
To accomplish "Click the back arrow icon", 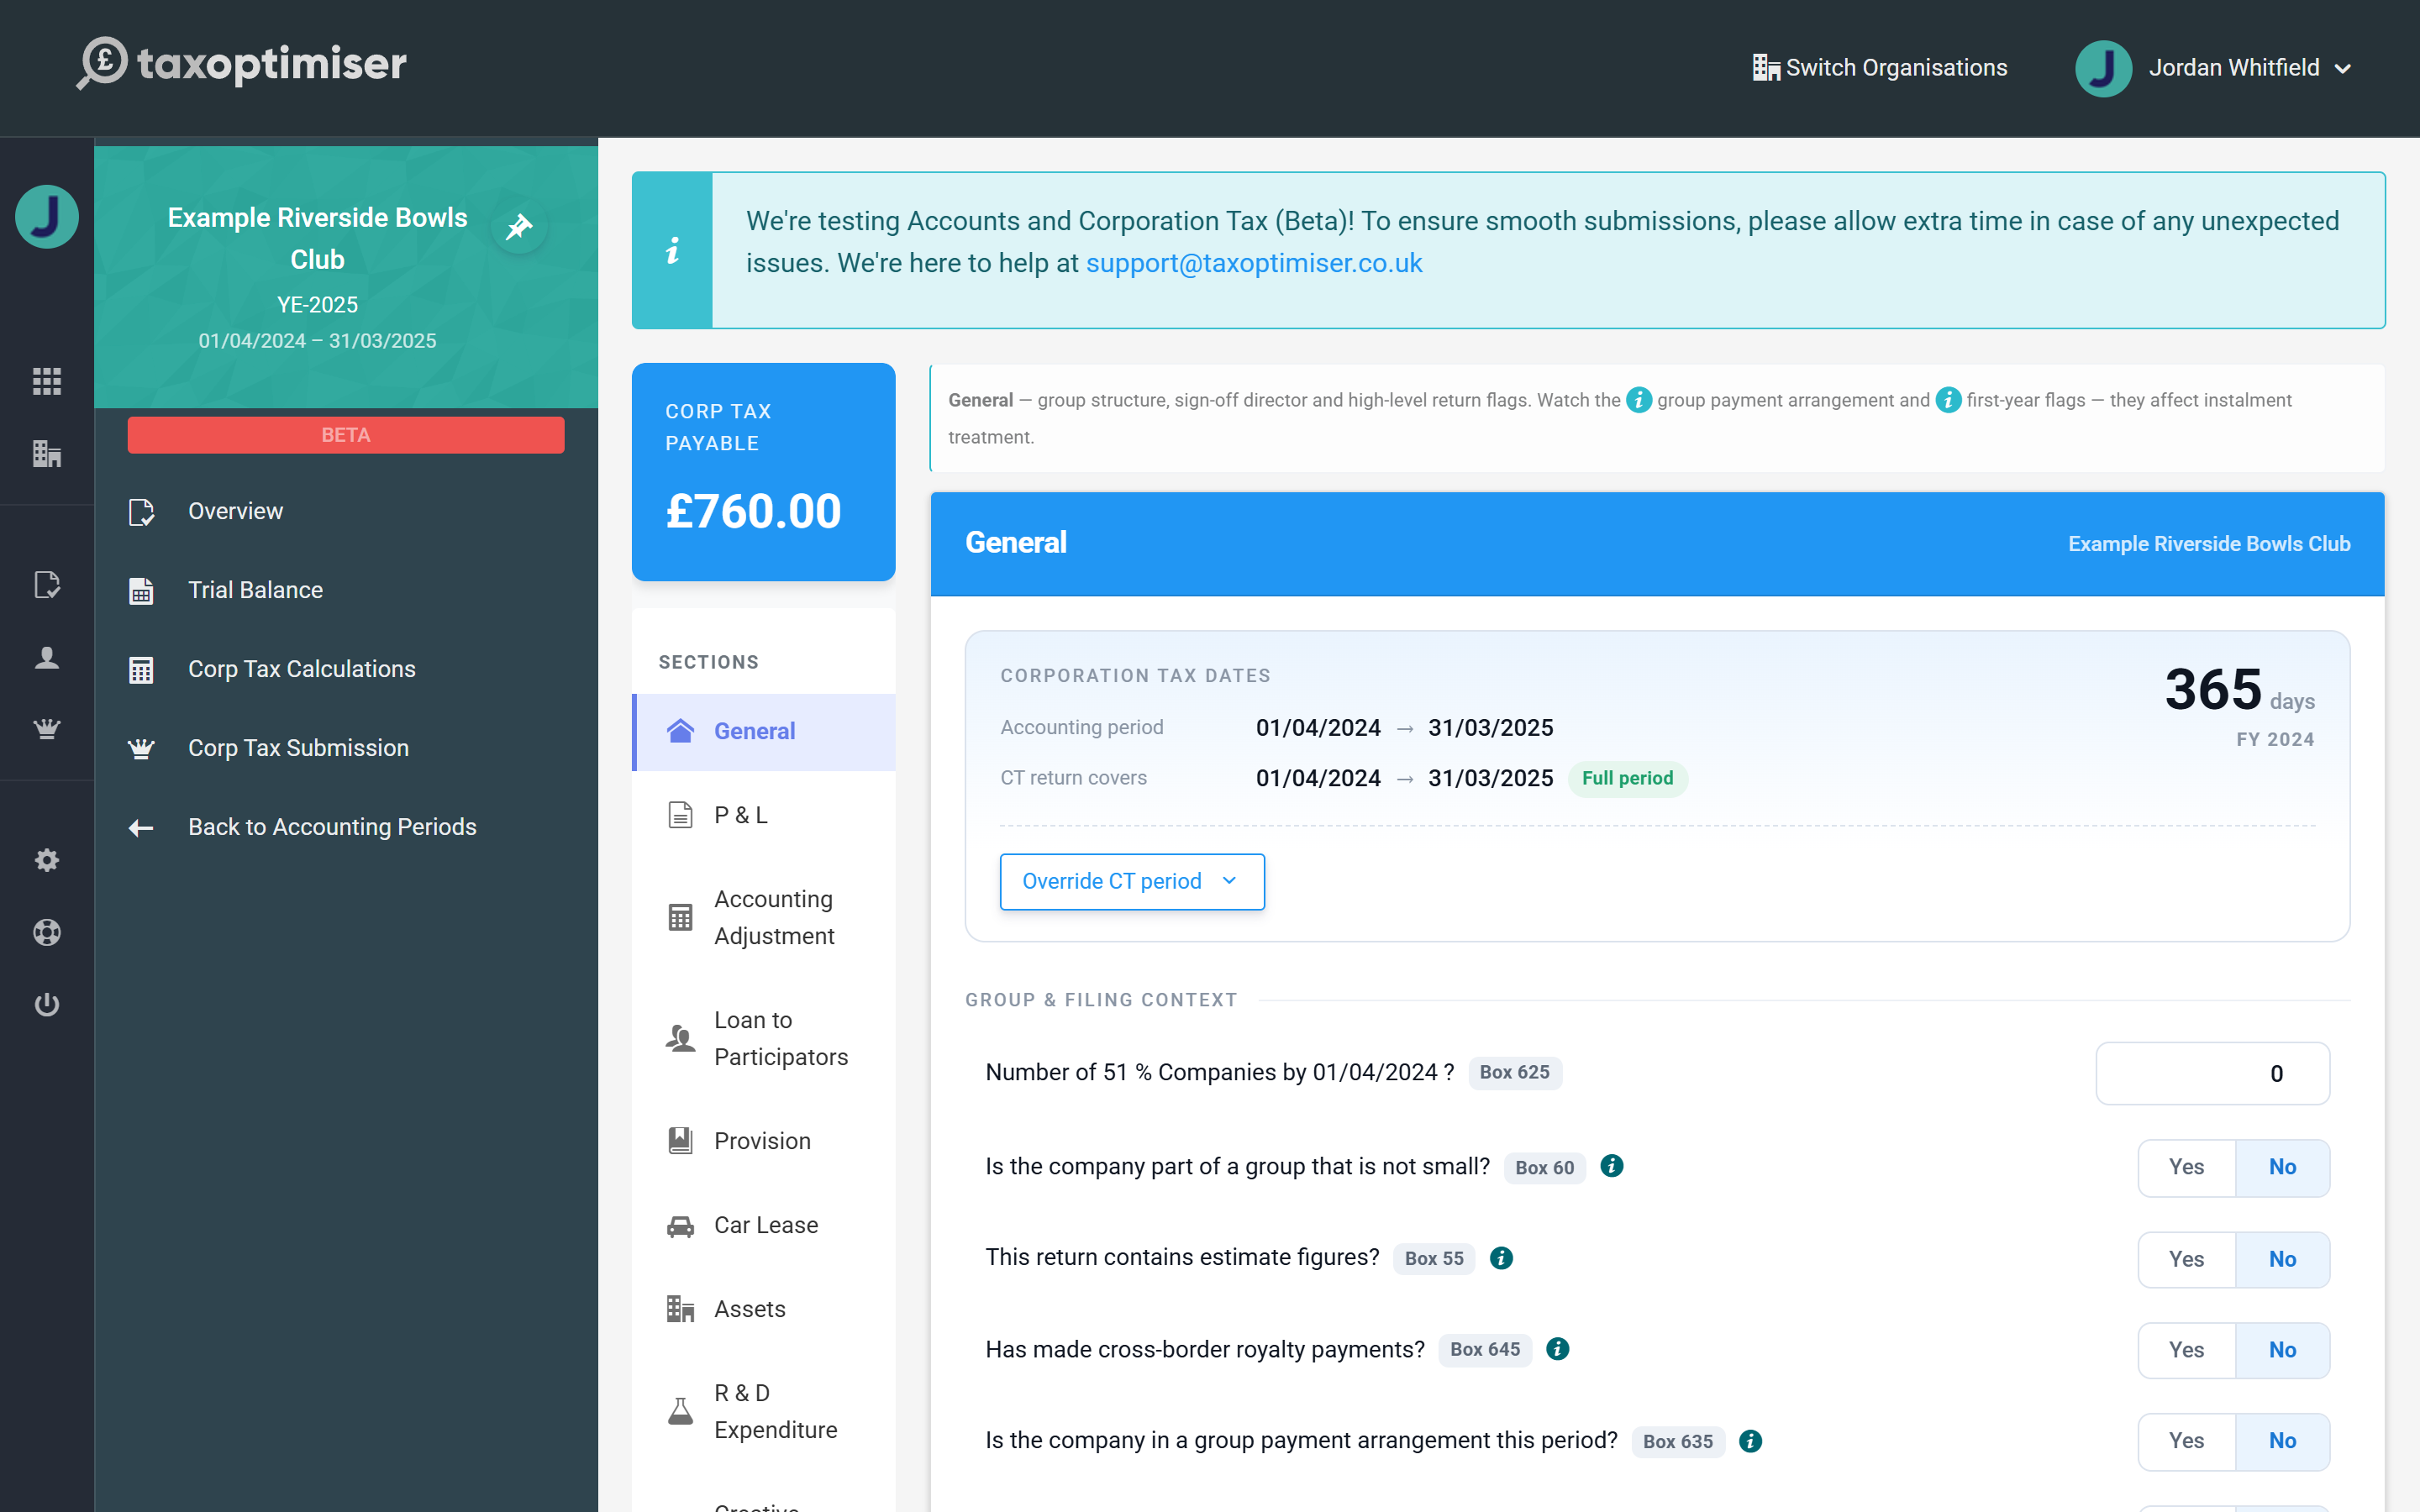I will pyautogui.click(x=141, y=827).
